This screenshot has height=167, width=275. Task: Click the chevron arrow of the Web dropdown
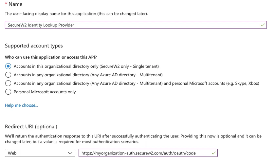pyautogui.click(x=70, y=153)
